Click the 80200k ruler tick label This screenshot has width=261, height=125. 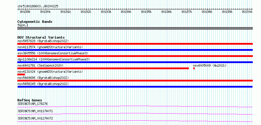tap(247, 12)
